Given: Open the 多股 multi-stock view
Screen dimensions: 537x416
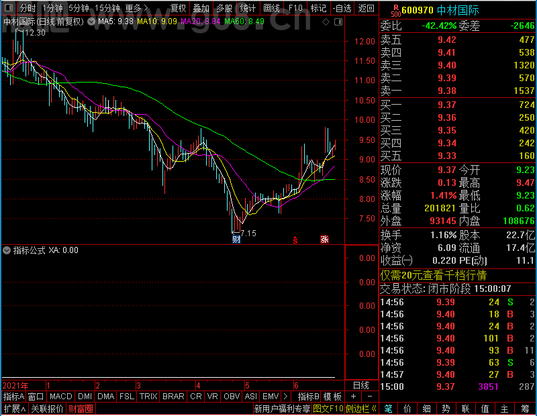Looking at the screenshot, I should point(224,8).
